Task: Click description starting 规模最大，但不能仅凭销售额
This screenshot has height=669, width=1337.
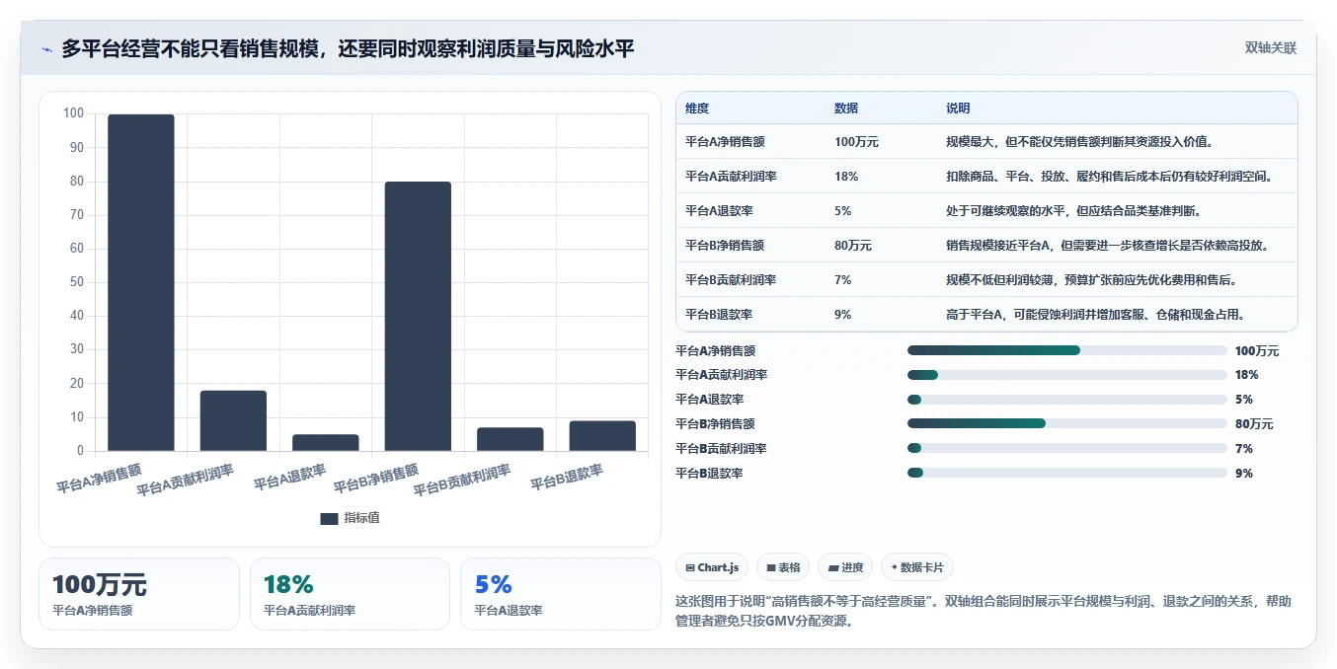Action: coord(1079,142)
